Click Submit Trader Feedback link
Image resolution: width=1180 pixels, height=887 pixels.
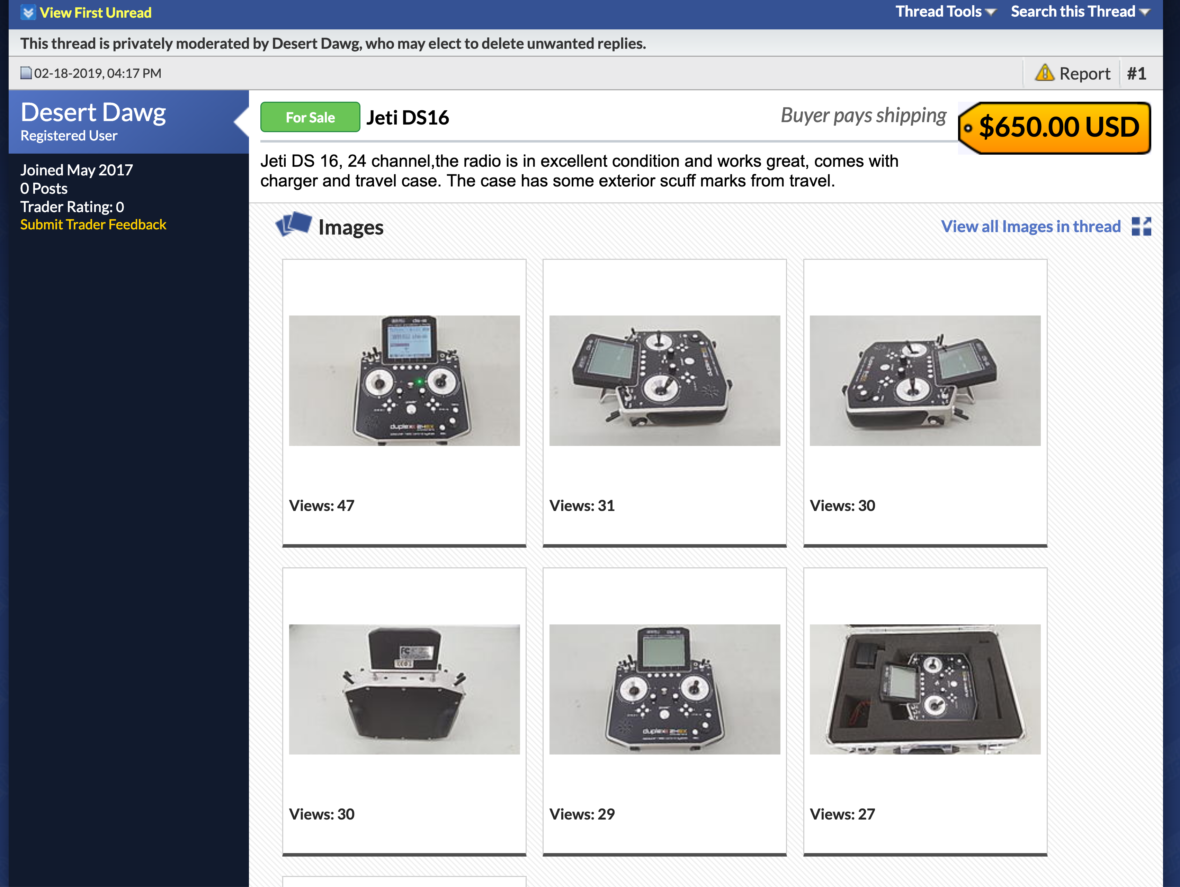[93, 225]
